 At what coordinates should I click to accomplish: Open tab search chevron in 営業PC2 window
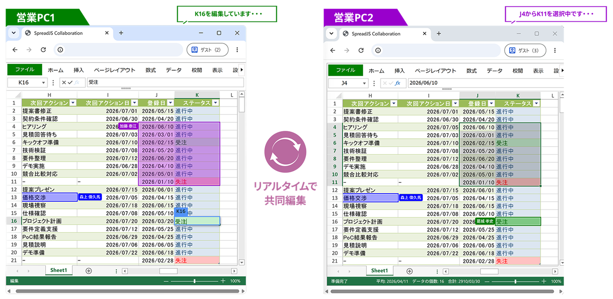click(331, 34)
